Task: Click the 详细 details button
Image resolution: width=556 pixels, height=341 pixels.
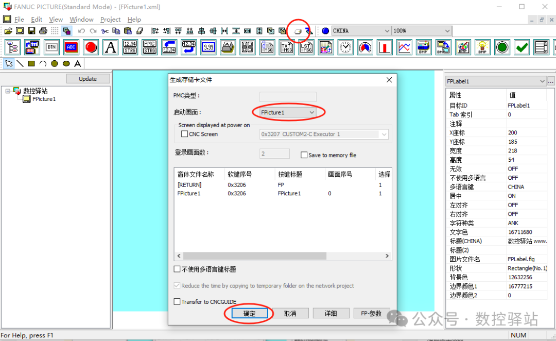Action: pos(331,314)
